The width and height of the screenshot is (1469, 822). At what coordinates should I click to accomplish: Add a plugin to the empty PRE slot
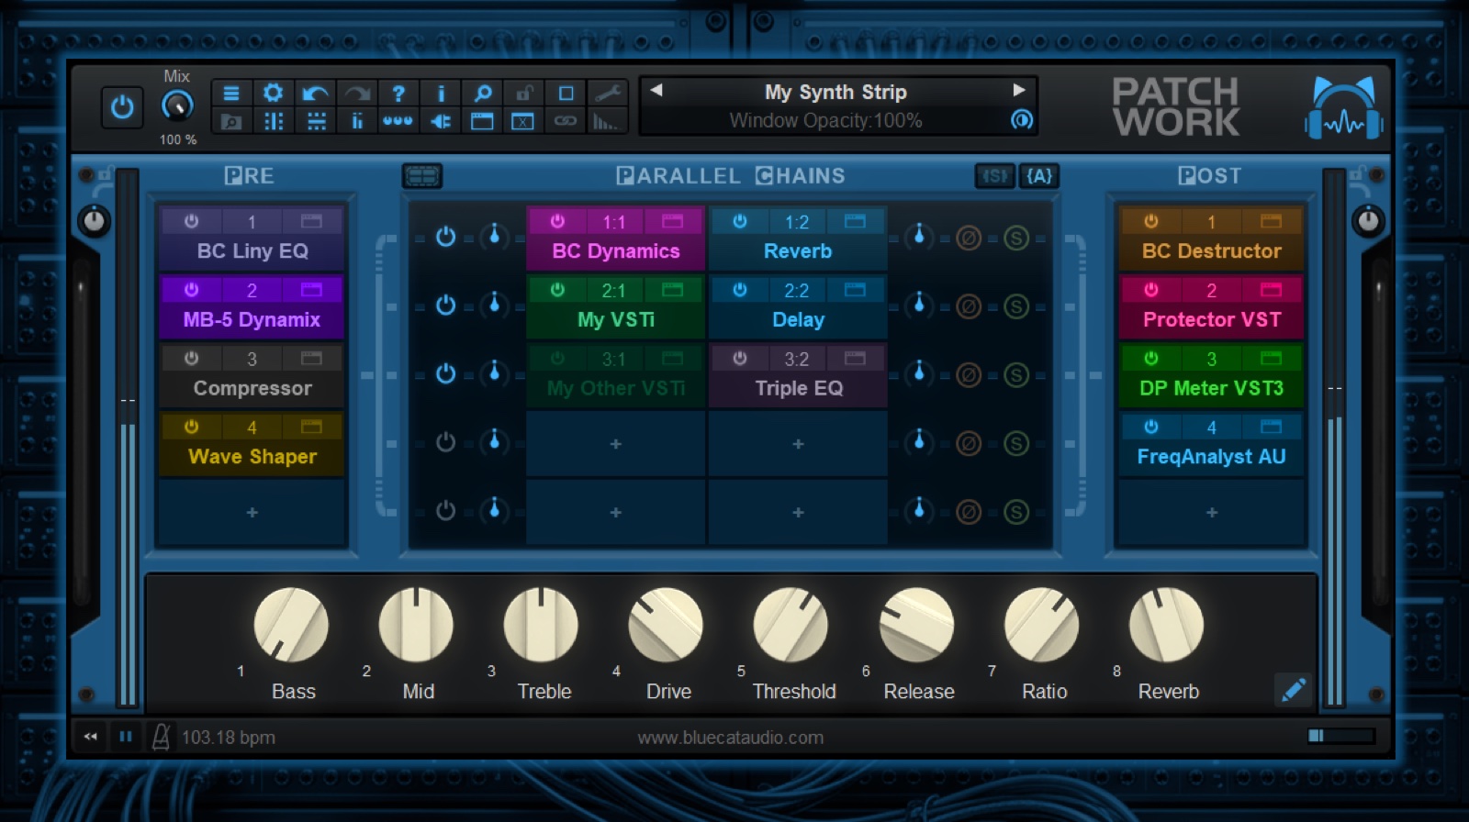(x=252, y=513)
